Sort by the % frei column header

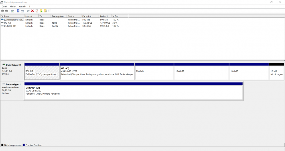120,16
